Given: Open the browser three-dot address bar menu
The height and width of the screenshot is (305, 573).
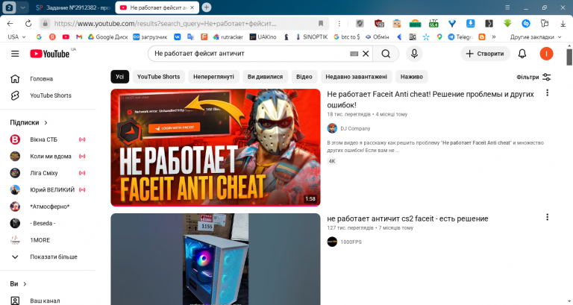Looking at the screenshot, I should tap(339, 24).
